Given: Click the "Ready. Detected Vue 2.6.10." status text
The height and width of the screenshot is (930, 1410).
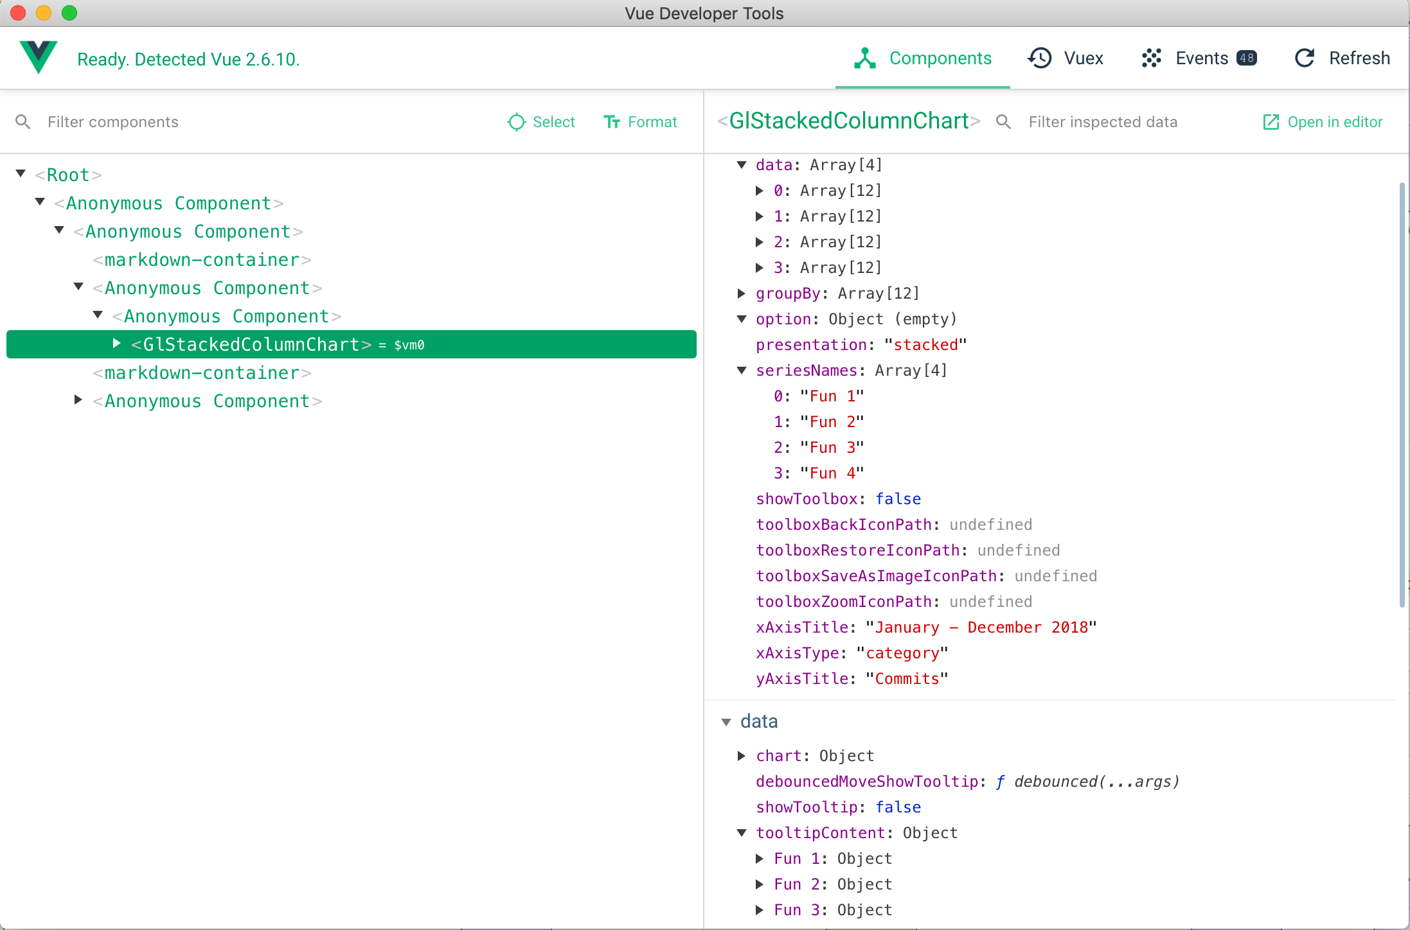Looking at the screenshot, I should pos(188,59).
